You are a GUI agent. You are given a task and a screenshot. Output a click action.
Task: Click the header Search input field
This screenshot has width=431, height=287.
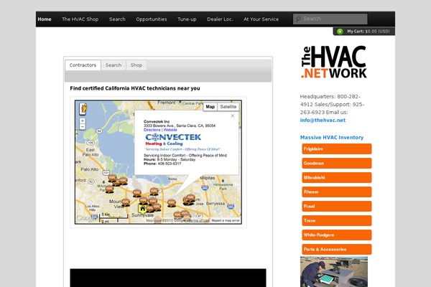[x=330, y=19]
